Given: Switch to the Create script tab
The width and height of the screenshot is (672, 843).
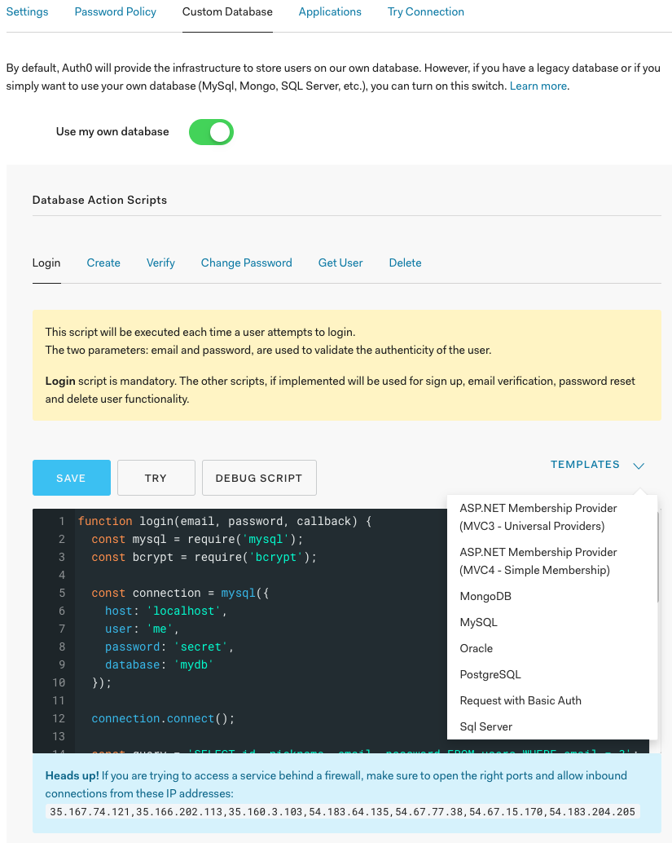Looking at the screenshot, I should point(103,263).
